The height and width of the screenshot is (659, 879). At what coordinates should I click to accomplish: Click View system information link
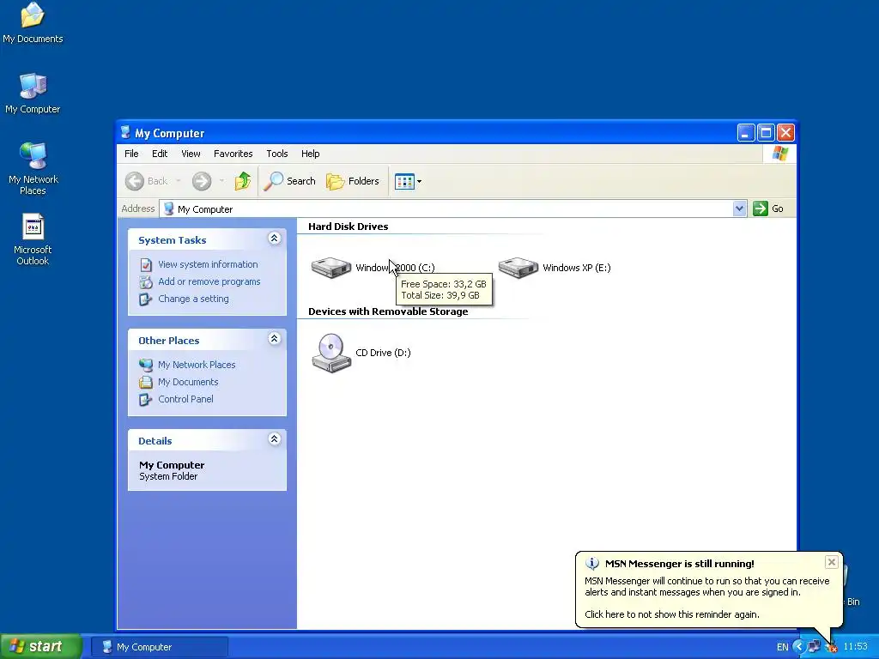tap(208, 264)
